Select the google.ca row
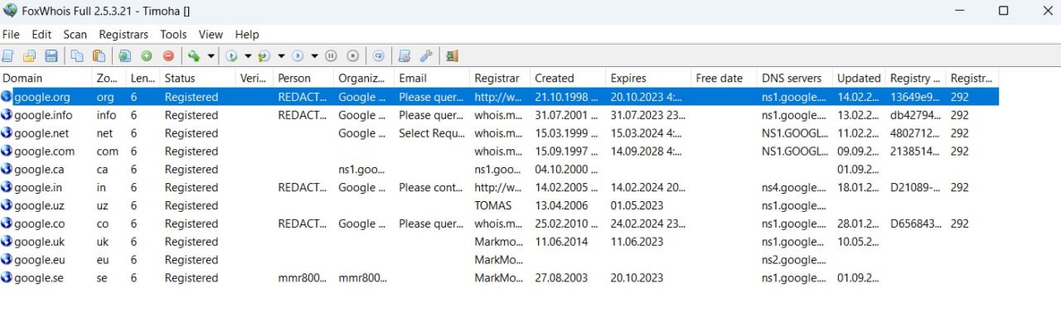 (499, 170)
